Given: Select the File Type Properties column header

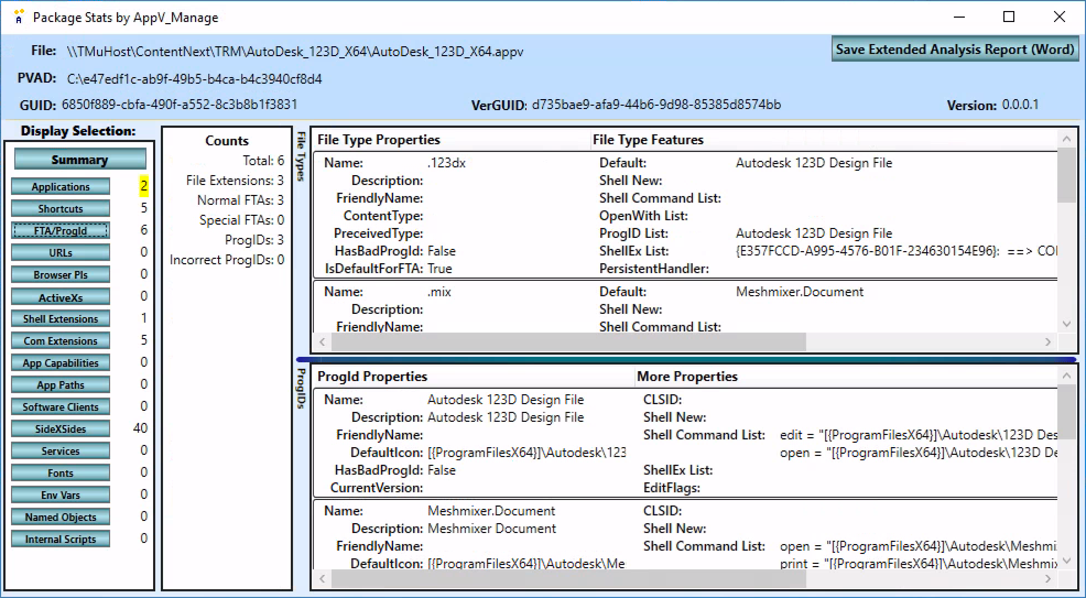Looking at the screenshot, I should (453, 140).
